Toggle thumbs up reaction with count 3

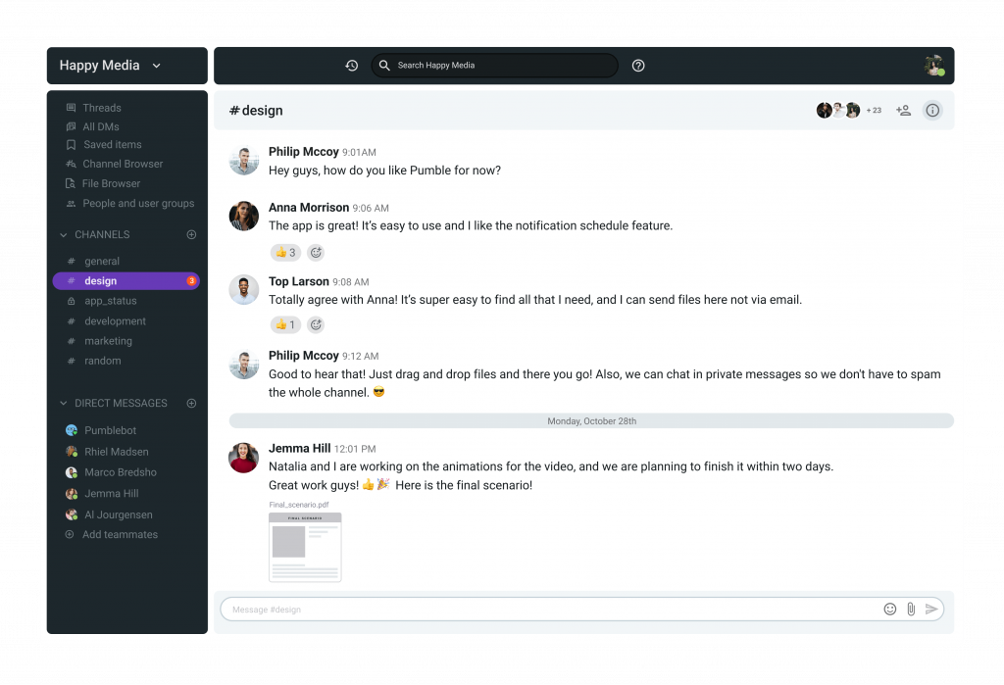tap(285, 252)
